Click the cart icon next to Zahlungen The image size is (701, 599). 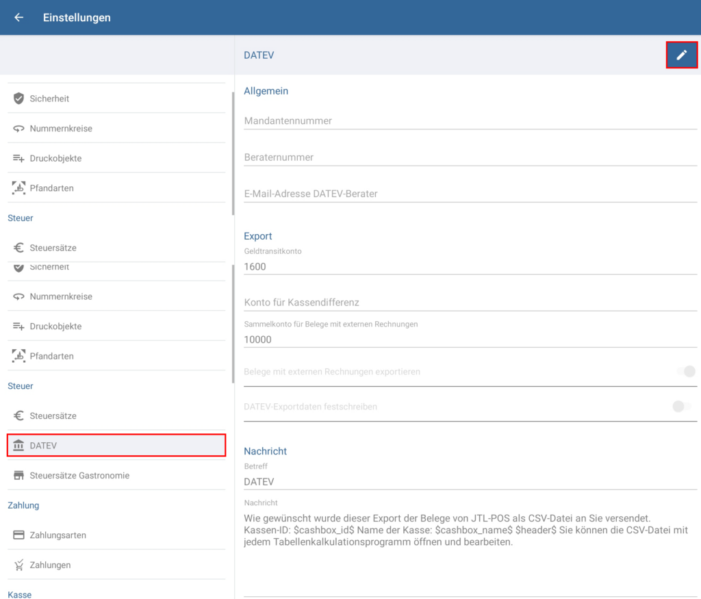(18, 565)
